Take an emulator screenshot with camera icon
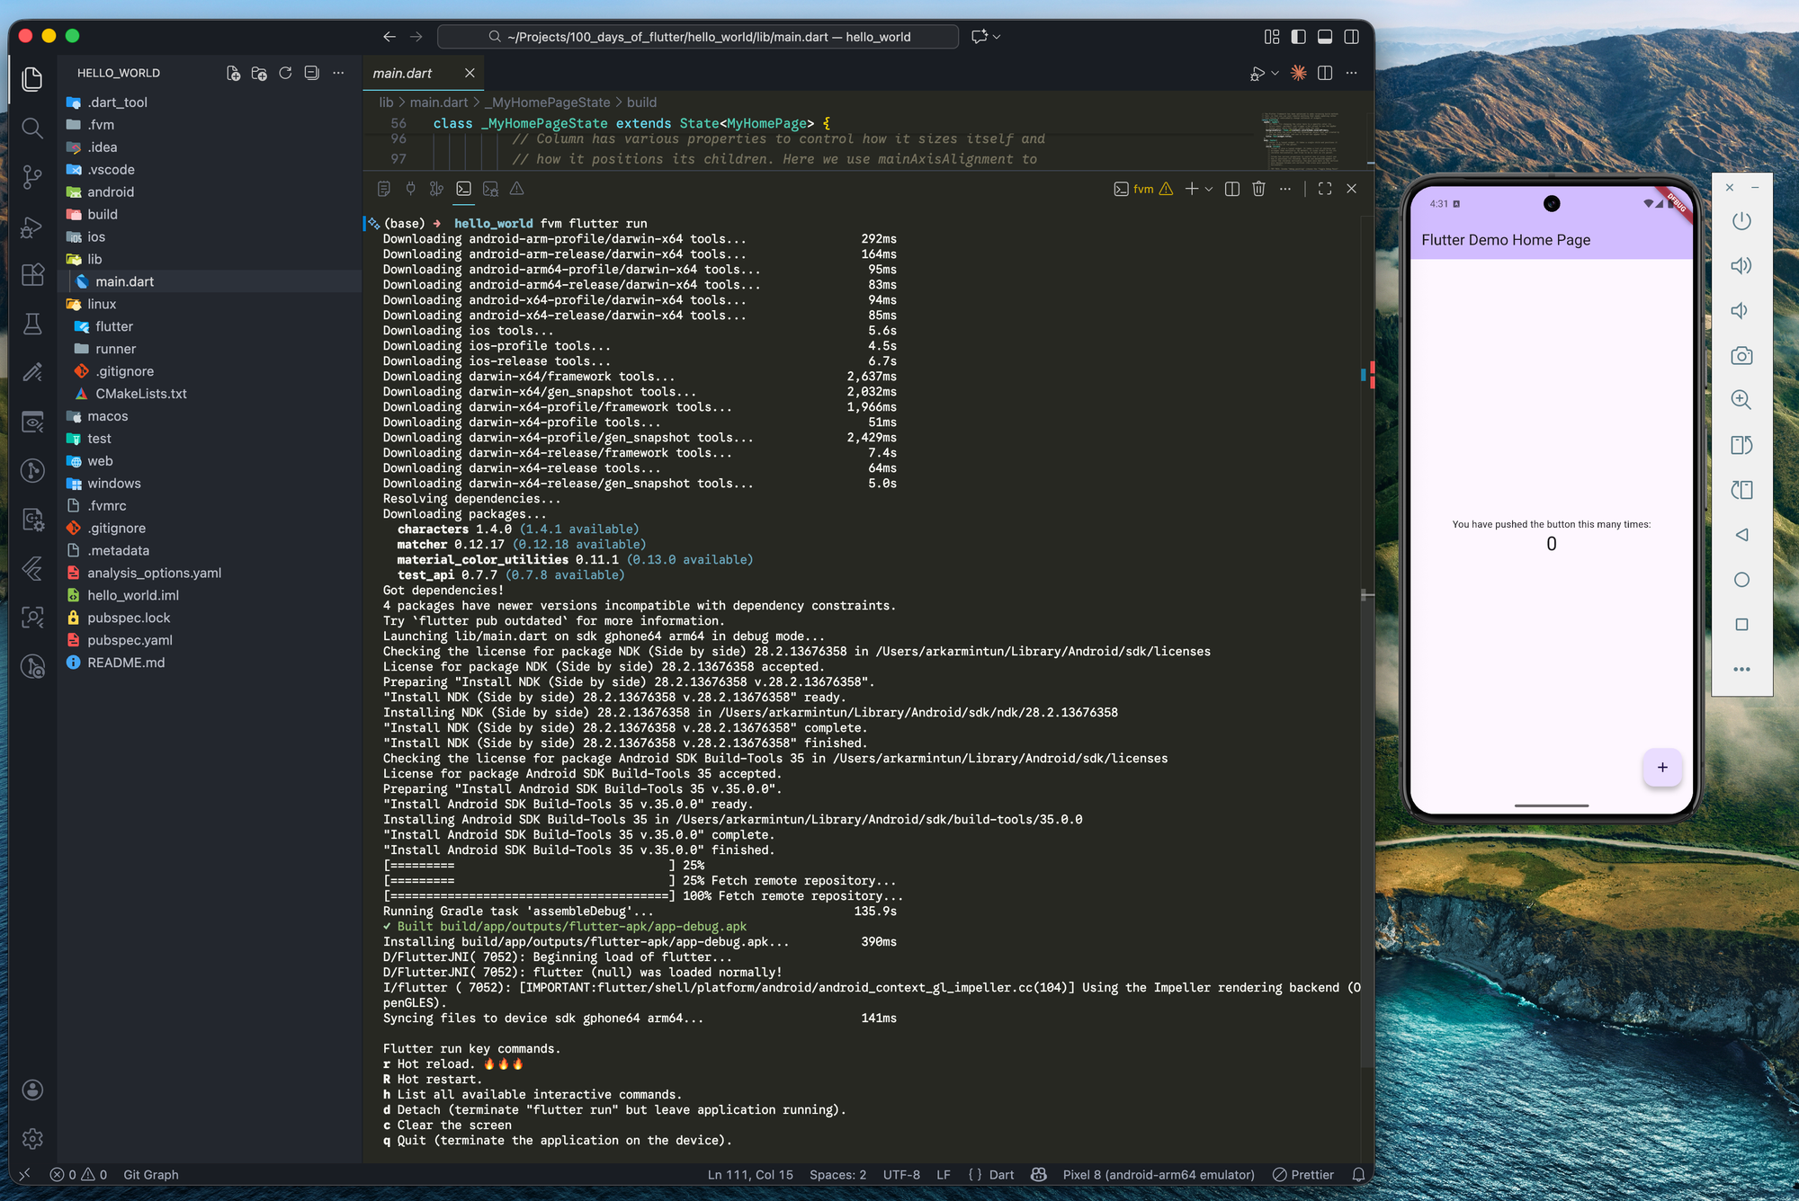 (x=1741, y=355)
